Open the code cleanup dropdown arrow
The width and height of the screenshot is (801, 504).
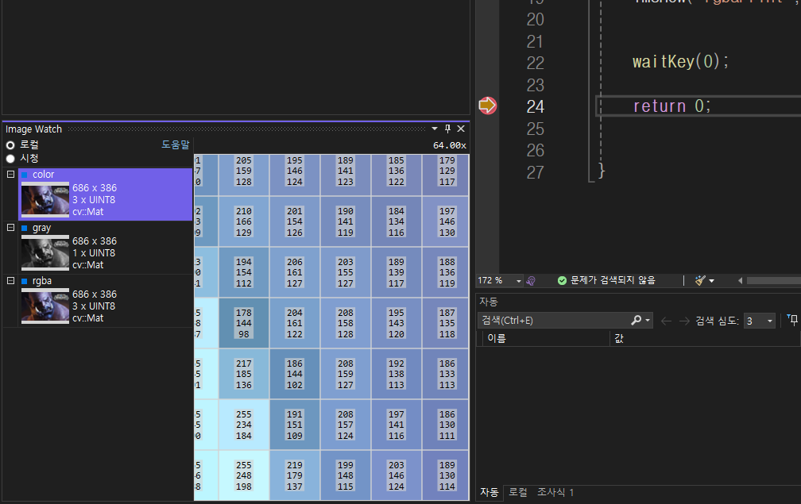click(x=712, y=280)
